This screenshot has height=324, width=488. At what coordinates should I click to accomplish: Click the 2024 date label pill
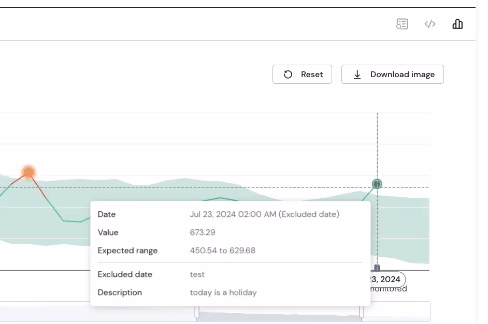388,279
